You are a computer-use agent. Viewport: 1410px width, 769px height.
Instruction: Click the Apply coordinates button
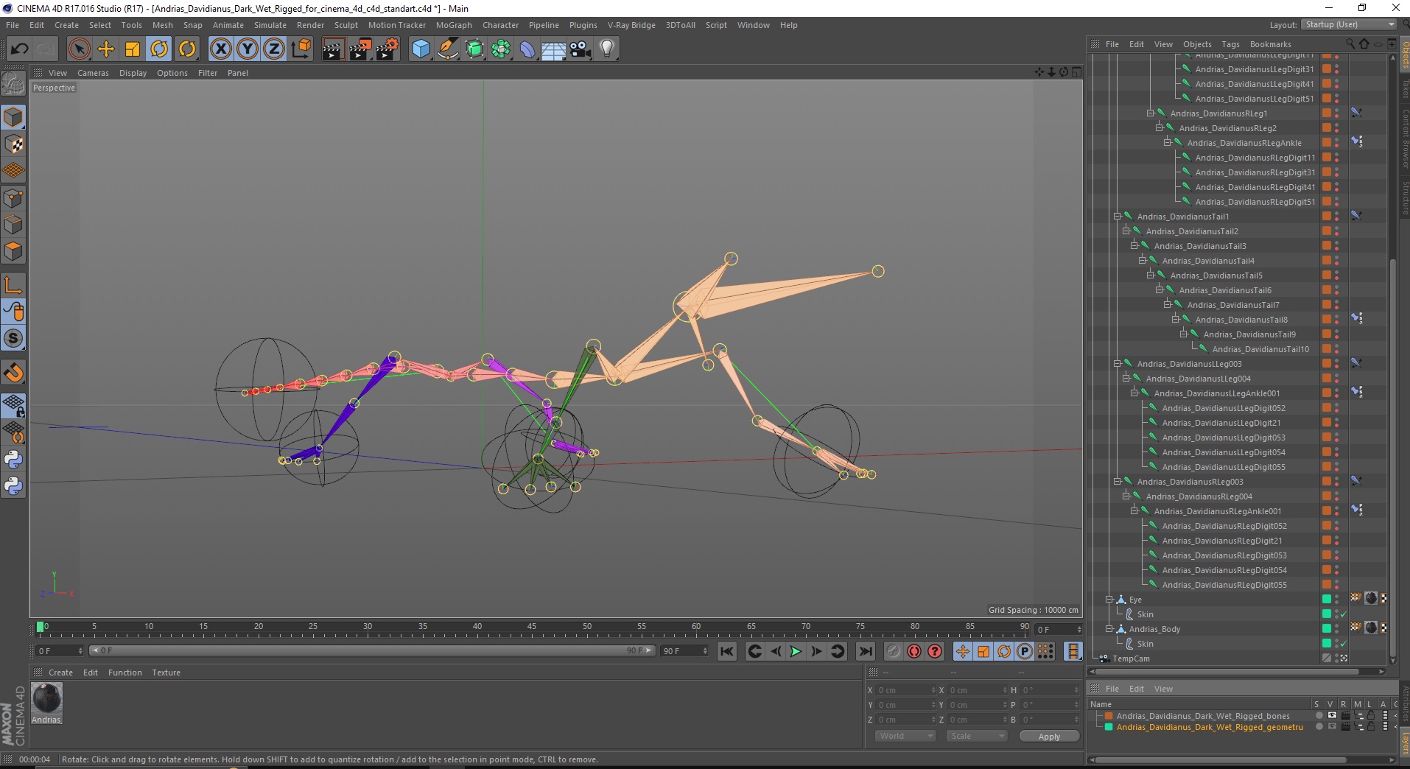tap(1049, 737)
